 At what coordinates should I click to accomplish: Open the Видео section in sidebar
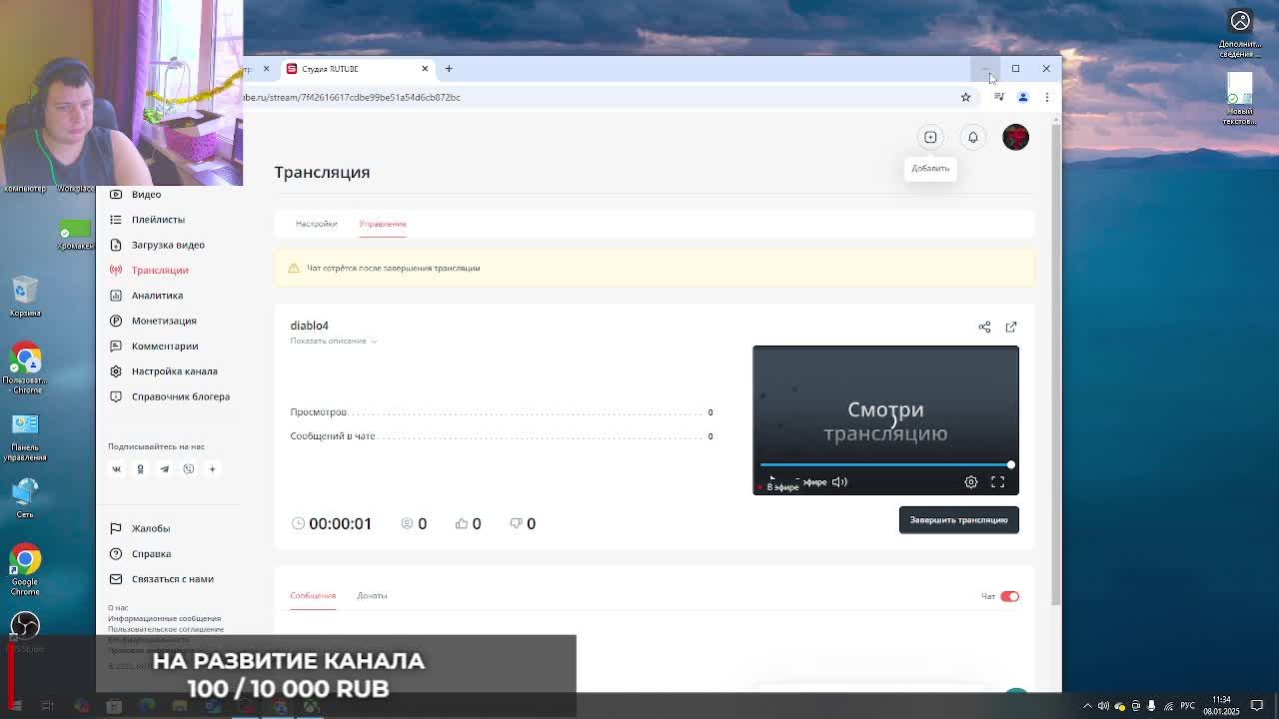[146, 195]
